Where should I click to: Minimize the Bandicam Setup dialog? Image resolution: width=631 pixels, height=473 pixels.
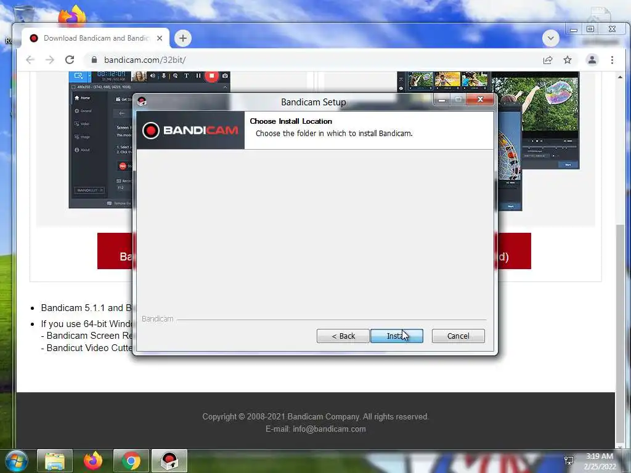[x=441, y=99]
